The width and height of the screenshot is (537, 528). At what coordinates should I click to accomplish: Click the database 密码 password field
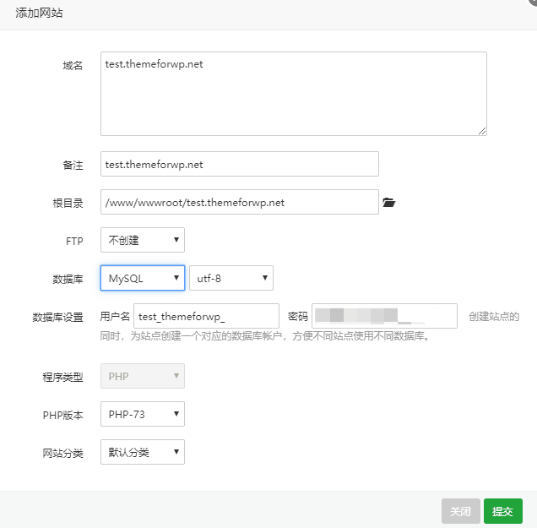click(x=384, y=316)
